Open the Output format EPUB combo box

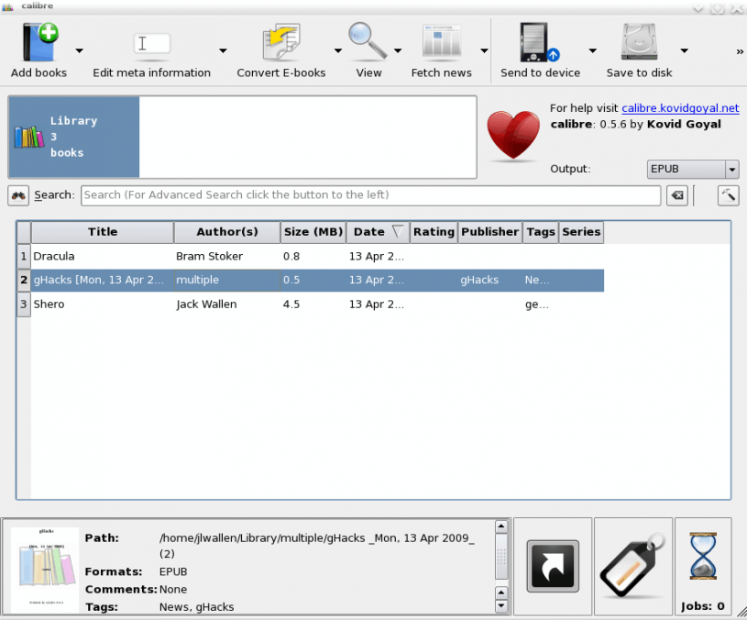[693, 169]
